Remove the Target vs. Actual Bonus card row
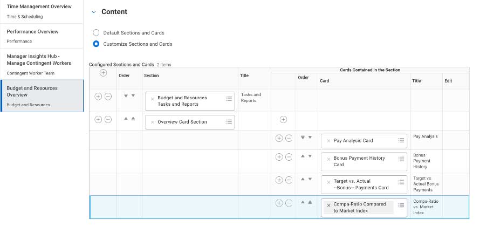 click(x=289, y=180)
